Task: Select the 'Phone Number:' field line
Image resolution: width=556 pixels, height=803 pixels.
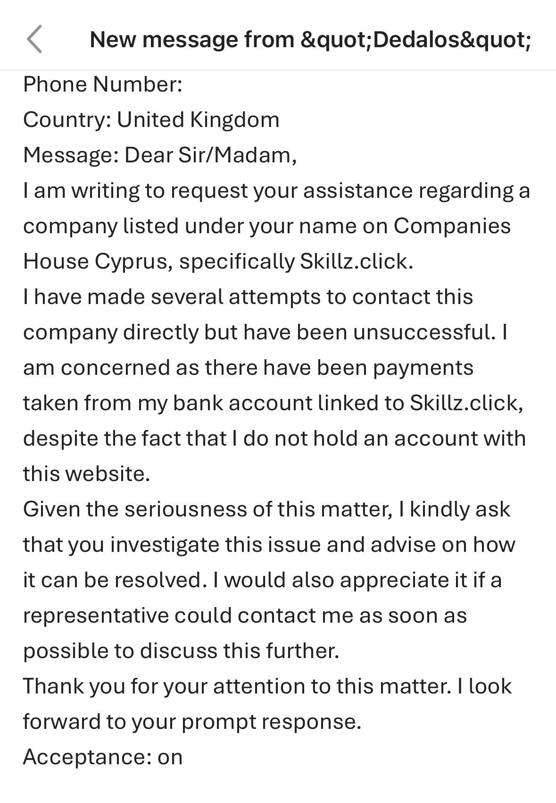Action: pos(103,85)
